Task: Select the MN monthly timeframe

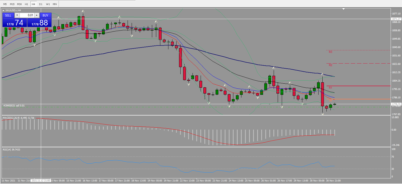Action: pos(55,4)
